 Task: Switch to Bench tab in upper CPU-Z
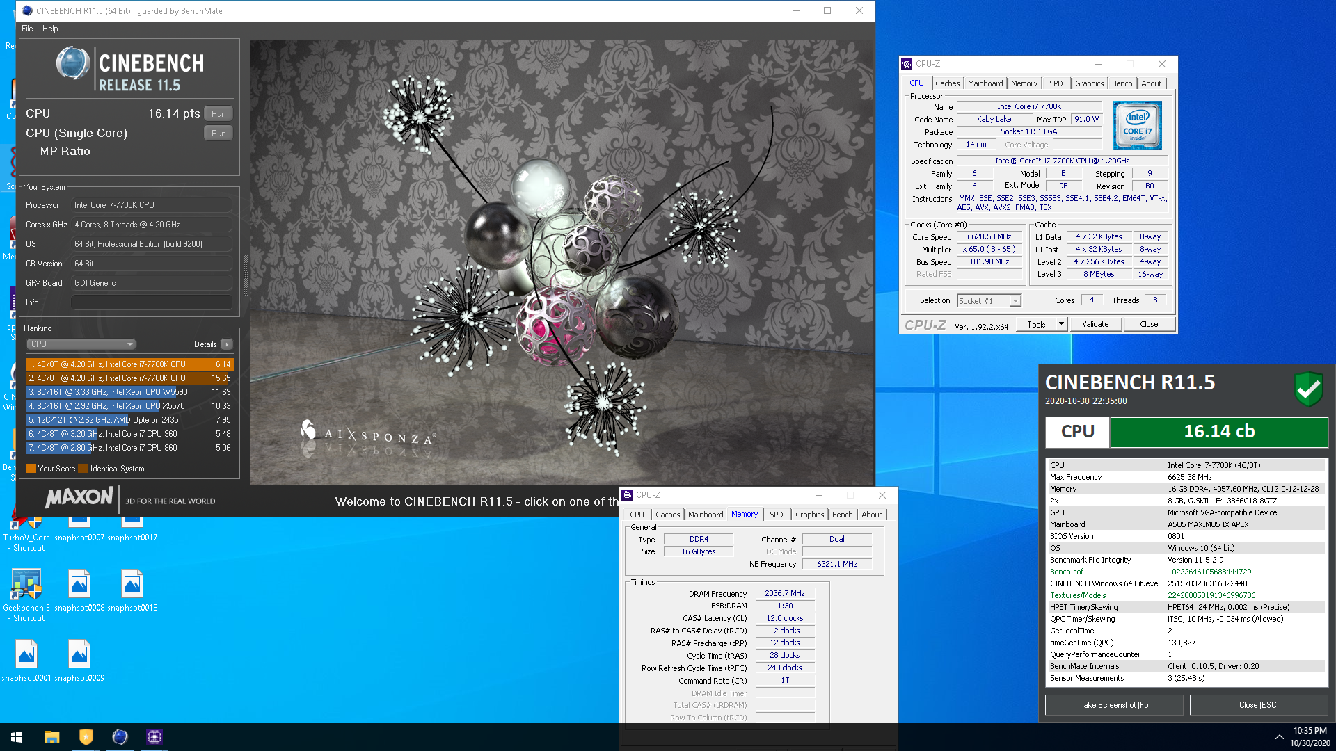(1122, 83)
